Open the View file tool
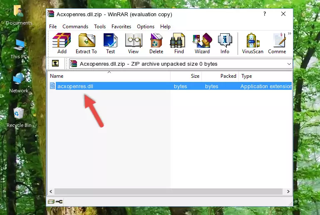 click(x=134, y=43)
